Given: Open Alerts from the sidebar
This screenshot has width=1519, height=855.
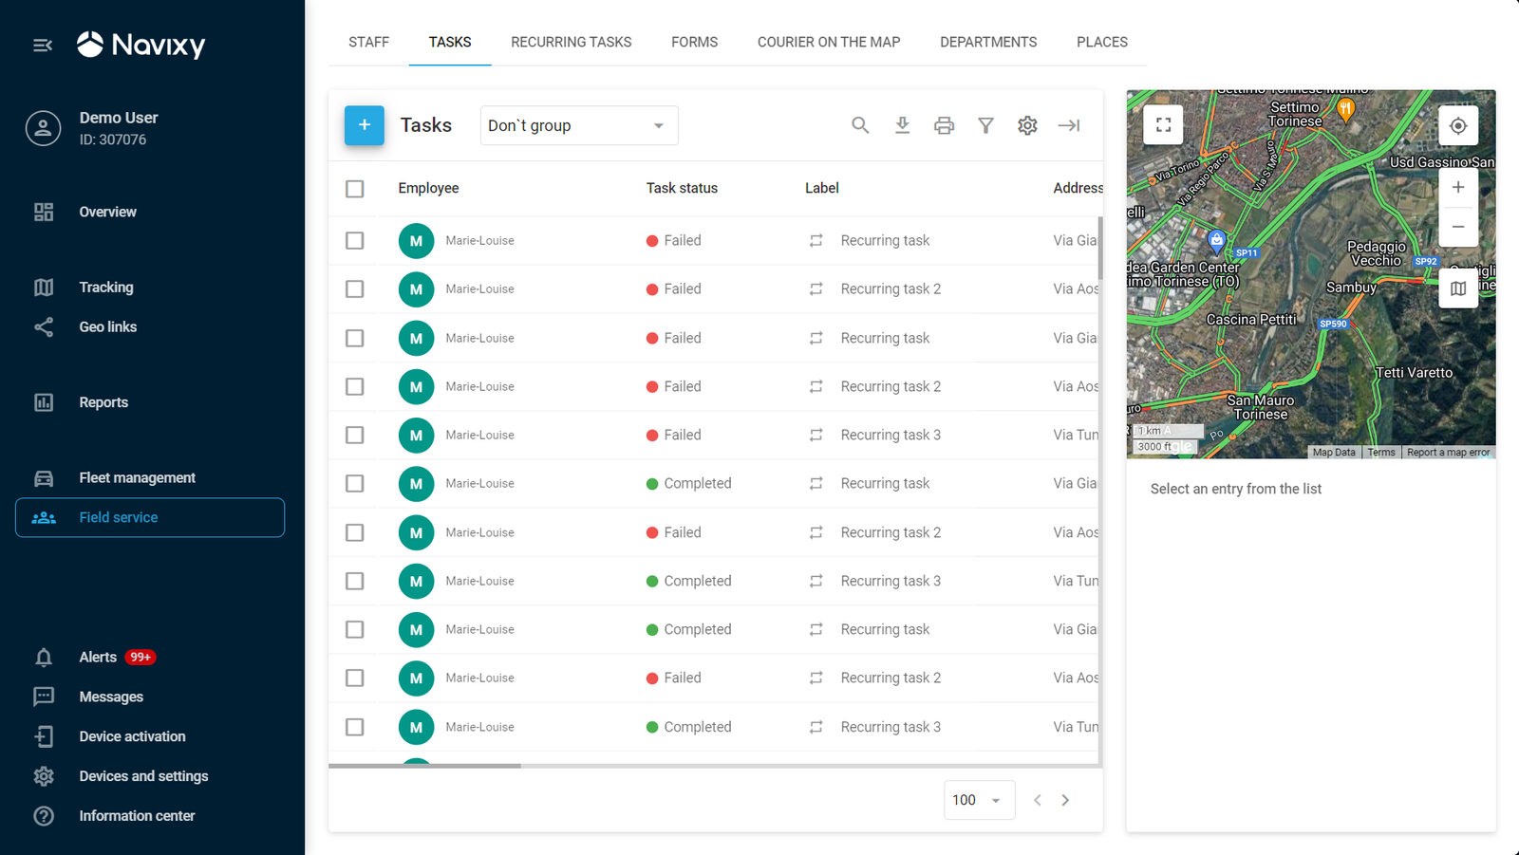Looking at the screenshot, I should pos(98,658).
